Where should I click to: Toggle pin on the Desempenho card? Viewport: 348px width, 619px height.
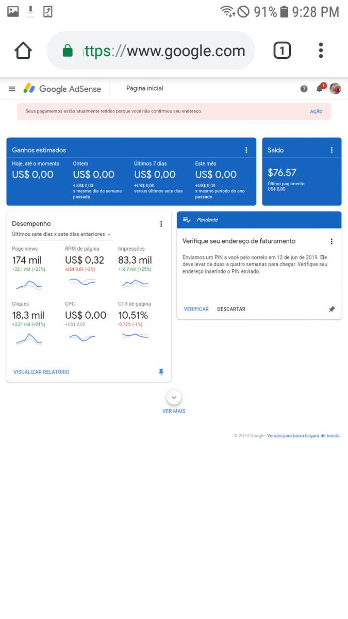click(161, 372)
